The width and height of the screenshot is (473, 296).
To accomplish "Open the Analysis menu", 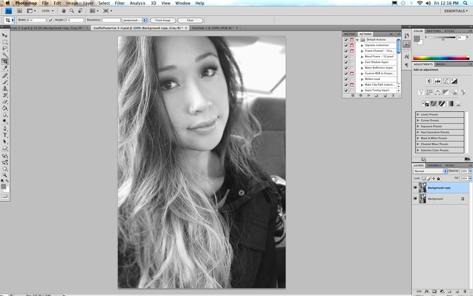I will pos(138,3).
